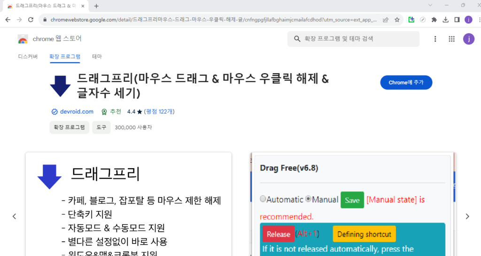The width and height of the screenshot is (481, 256).
Task: Click the 도구 category chip
Action: point(101,127)
